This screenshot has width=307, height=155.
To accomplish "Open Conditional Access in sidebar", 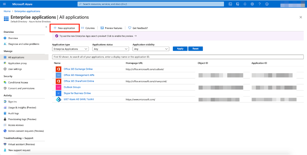I will (x=18, y=82).
